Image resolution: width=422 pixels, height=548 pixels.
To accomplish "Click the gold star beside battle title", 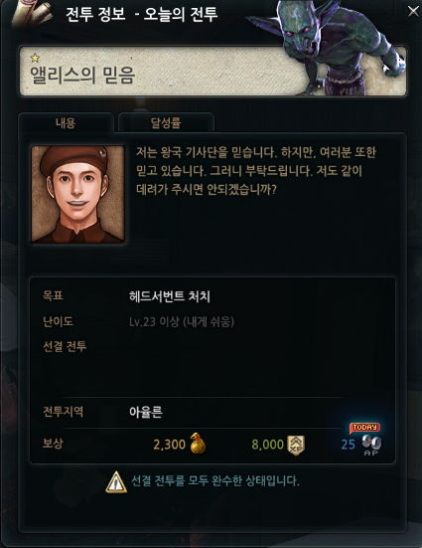I will [35, 58].
